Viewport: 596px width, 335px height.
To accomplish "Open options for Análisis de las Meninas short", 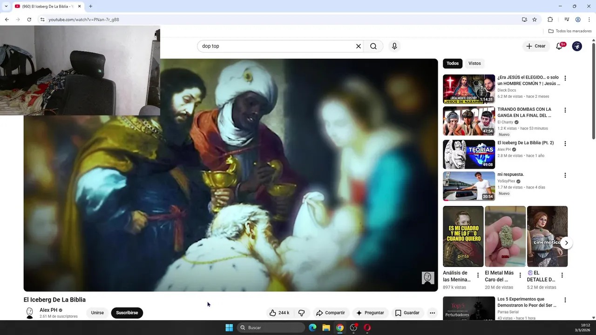I will (x=478, y=275).
